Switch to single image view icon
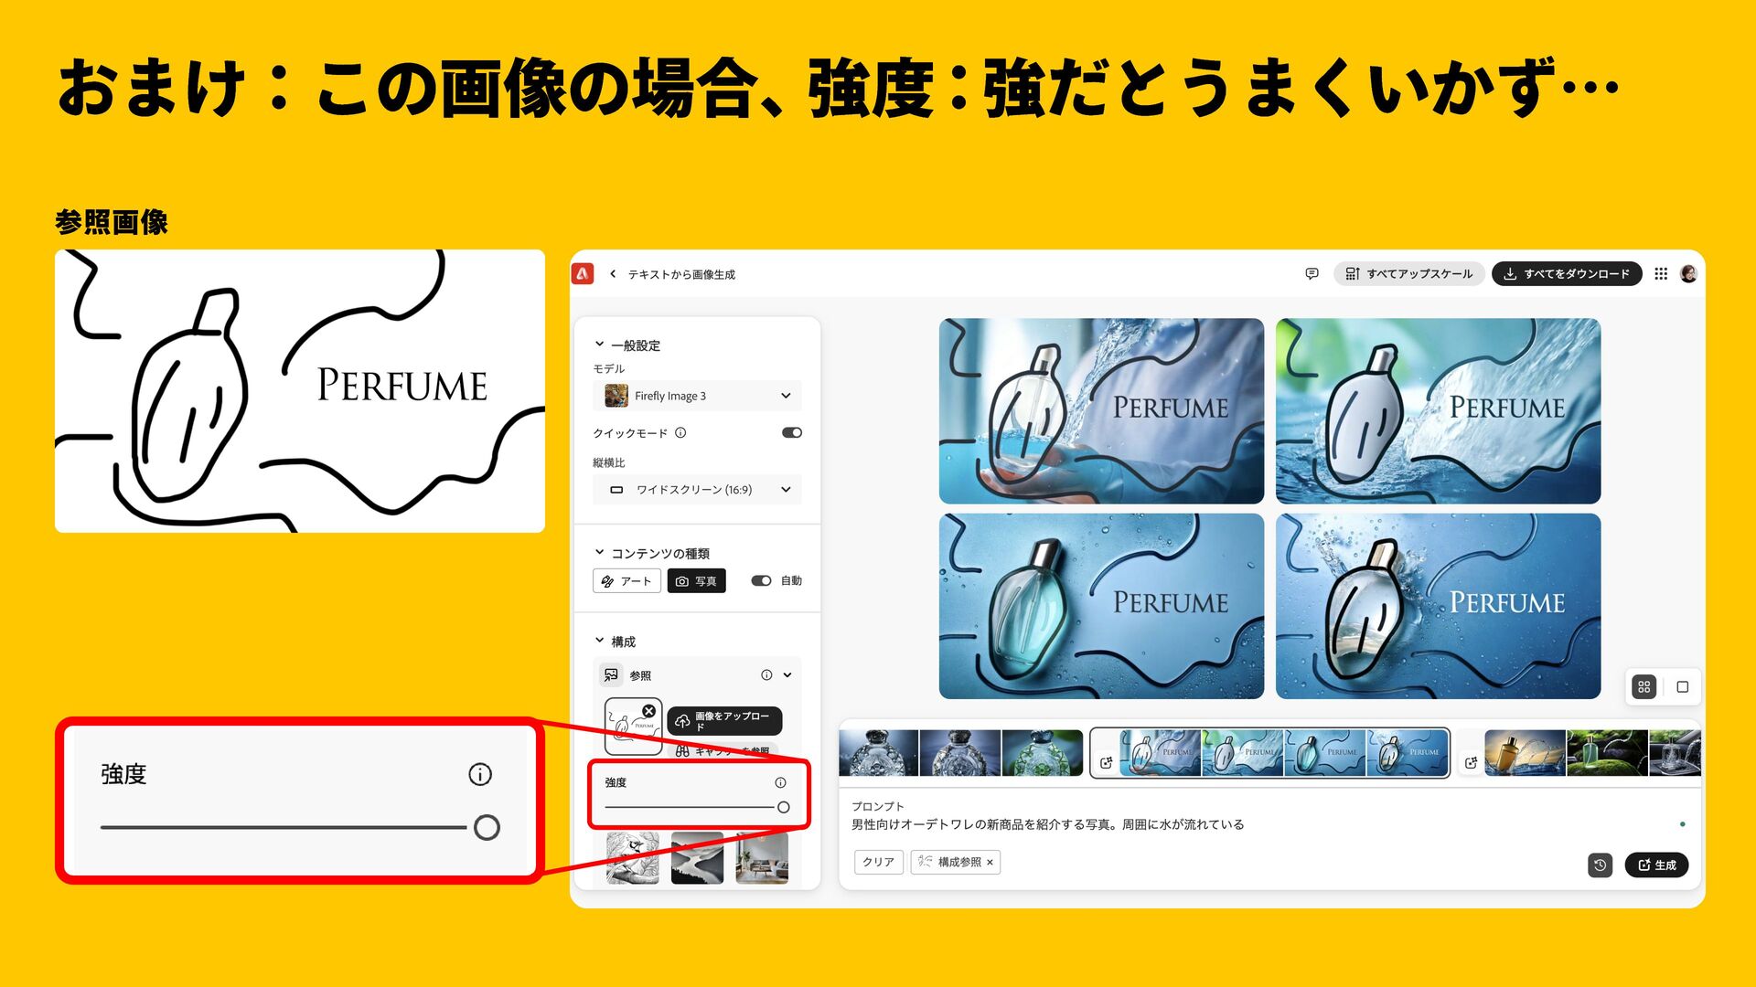 pos(1682,687)
